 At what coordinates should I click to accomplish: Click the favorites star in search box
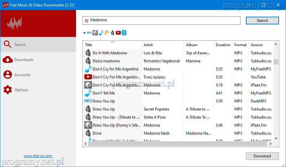tap(86, 21)
